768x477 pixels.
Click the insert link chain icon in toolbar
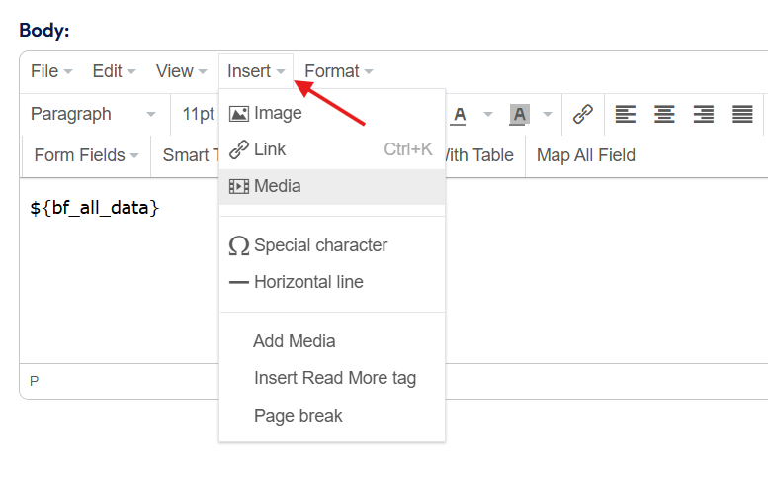point(583,114)
